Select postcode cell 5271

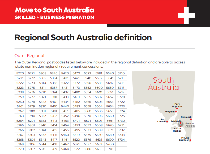[31, 73]
